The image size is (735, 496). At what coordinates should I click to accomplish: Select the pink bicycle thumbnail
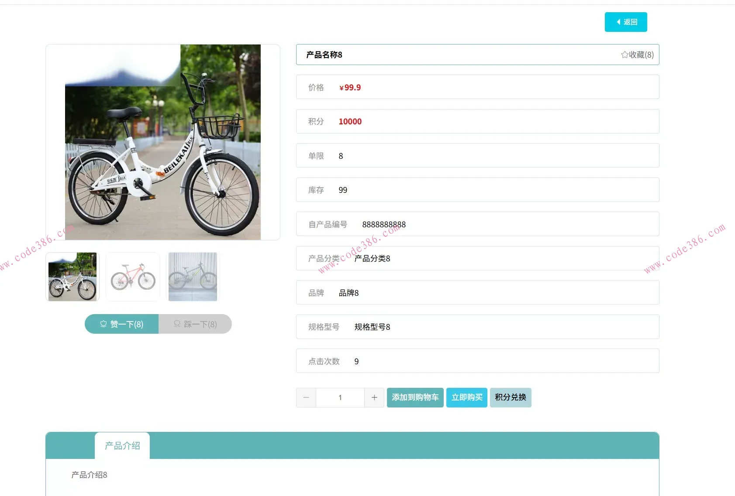133,277
